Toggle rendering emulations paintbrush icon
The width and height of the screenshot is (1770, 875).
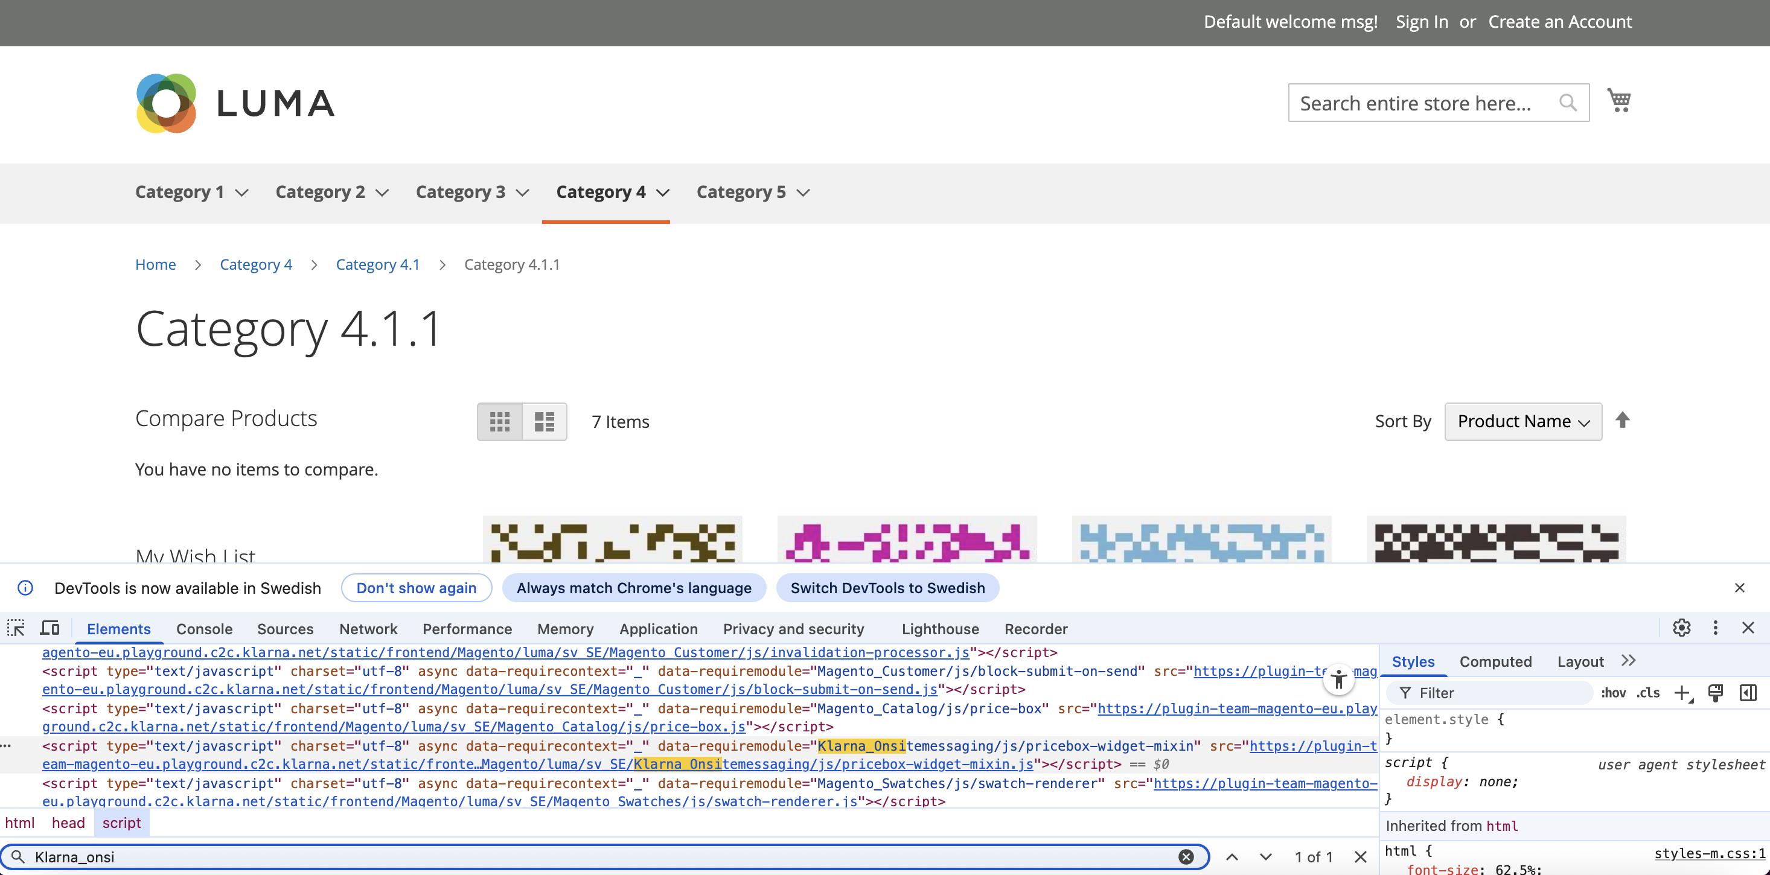(x=1716, y=693)
